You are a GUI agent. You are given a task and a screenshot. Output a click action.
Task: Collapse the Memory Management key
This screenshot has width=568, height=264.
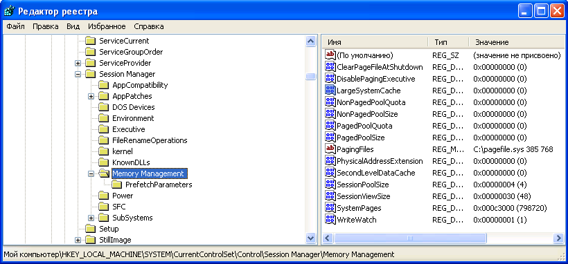coord(91,174)
